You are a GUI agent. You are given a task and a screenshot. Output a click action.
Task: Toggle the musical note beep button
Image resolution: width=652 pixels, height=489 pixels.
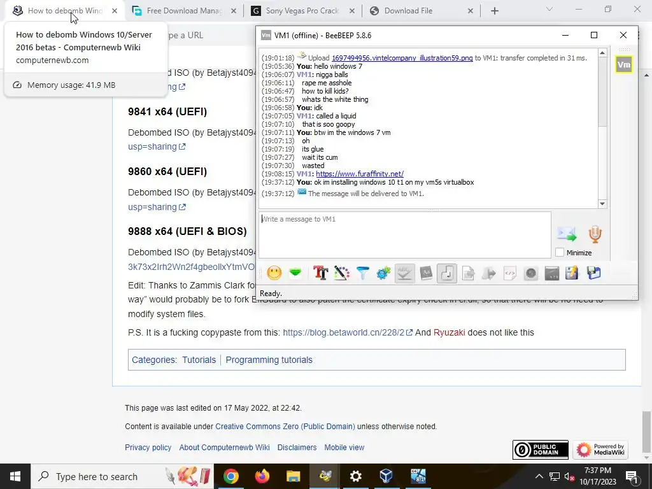(447, 273)
